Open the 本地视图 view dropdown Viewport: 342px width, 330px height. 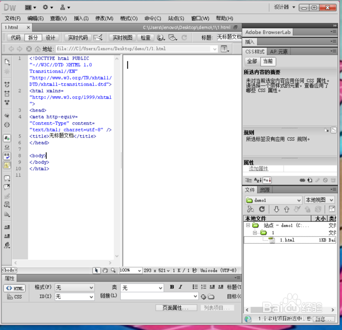pos(319,200)
